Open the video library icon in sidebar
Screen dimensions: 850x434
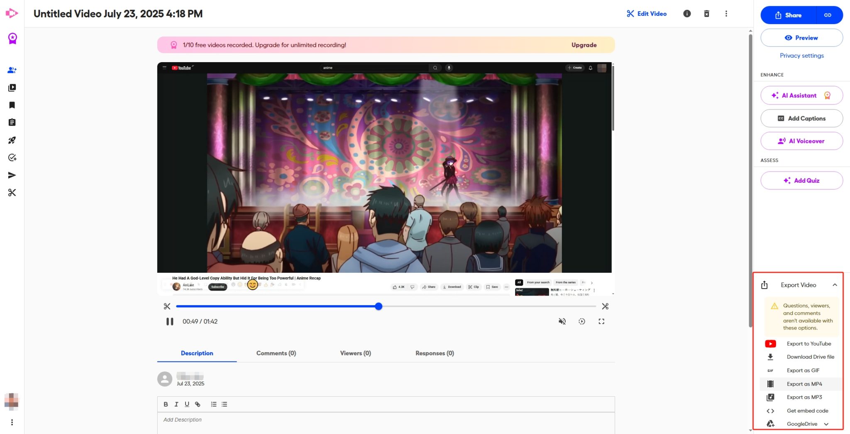coord(12,87)
